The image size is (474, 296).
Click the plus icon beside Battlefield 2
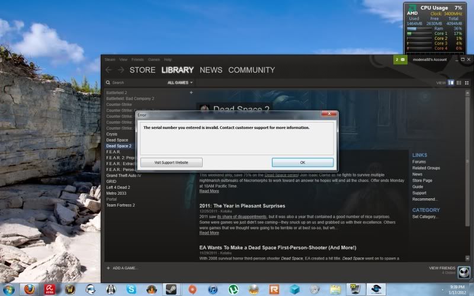pyautogui.click(x=191, y=92)
